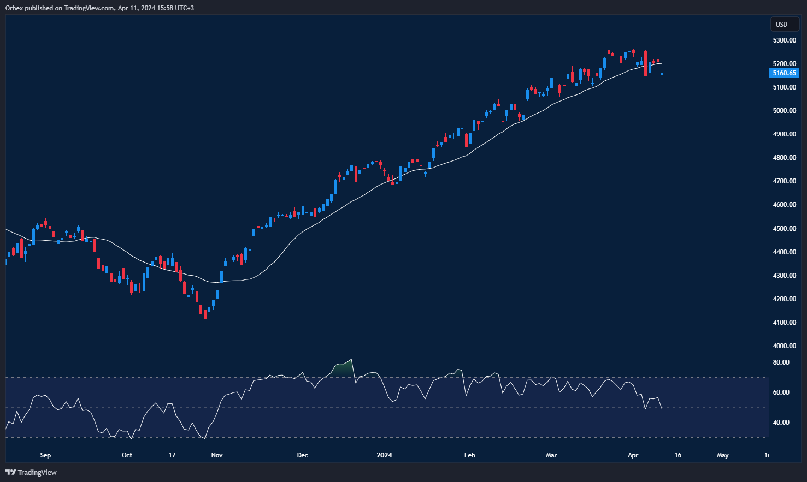
Task: Select the blue 5160.65 current price tag
Action: click(784, 73)
